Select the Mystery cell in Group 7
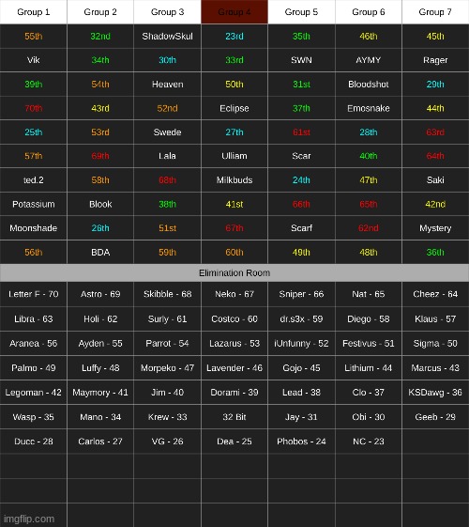469x527 pixels. tap(435, 228)
